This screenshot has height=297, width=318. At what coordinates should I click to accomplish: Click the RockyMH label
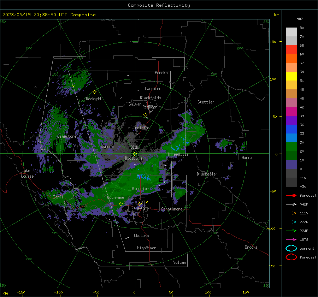93,99
